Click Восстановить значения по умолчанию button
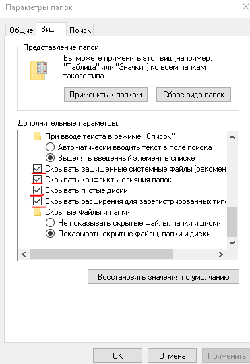 click(163, 277)
